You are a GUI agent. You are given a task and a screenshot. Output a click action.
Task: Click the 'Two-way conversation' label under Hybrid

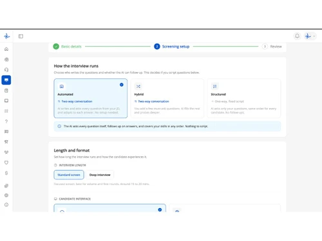153,102
